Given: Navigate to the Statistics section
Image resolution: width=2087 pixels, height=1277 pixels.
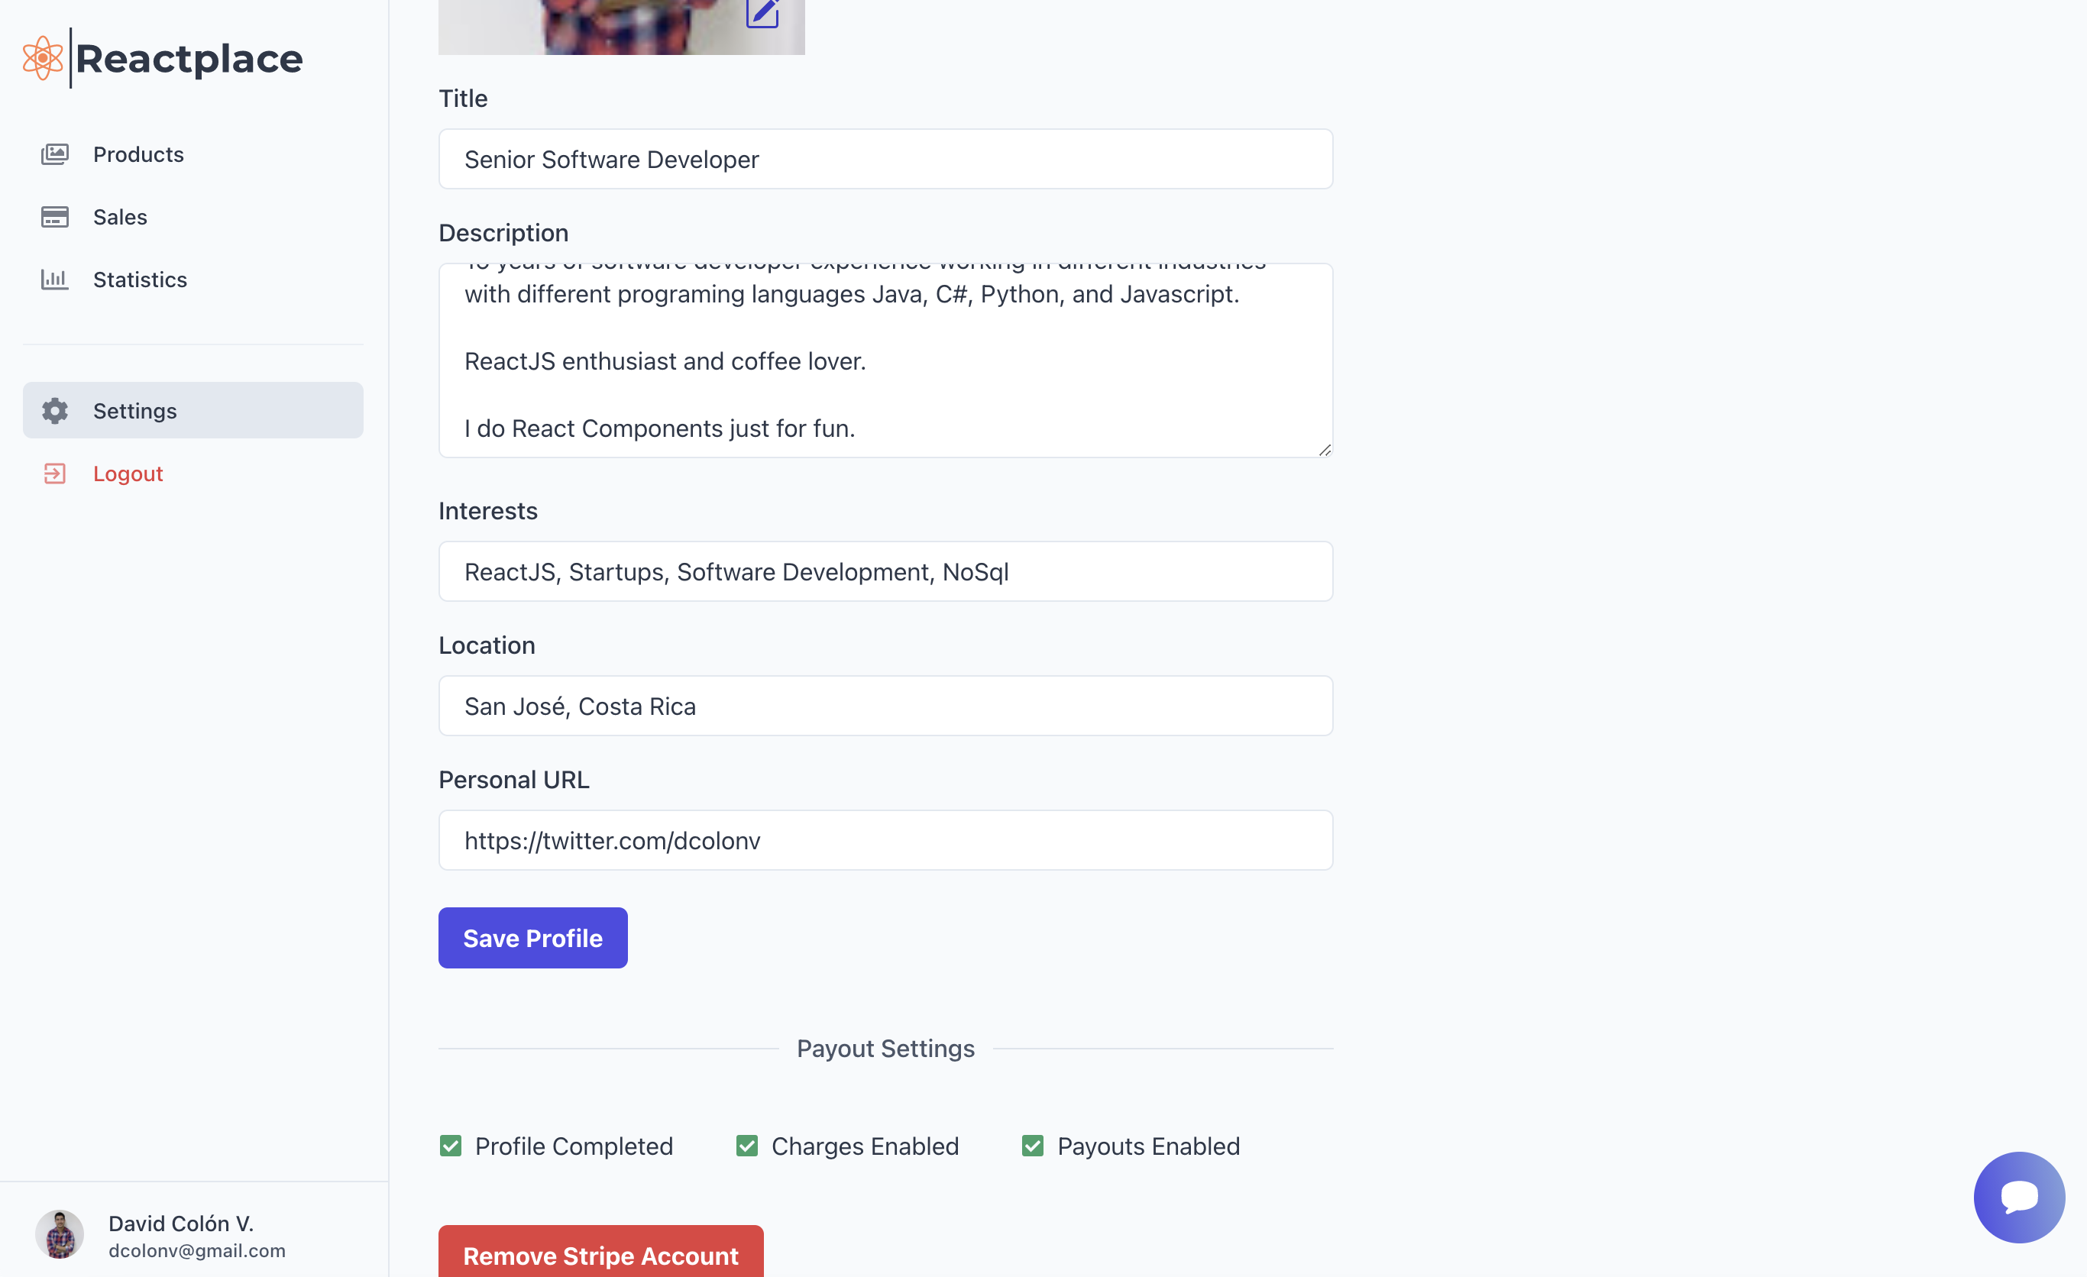Looking at the screenshot, I should (x=140, y=279).
